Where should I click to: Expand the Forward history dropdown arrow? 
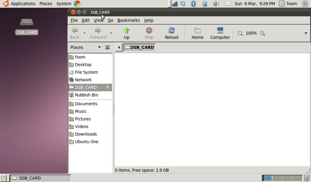pyautogui.click(x=111, y=33)
